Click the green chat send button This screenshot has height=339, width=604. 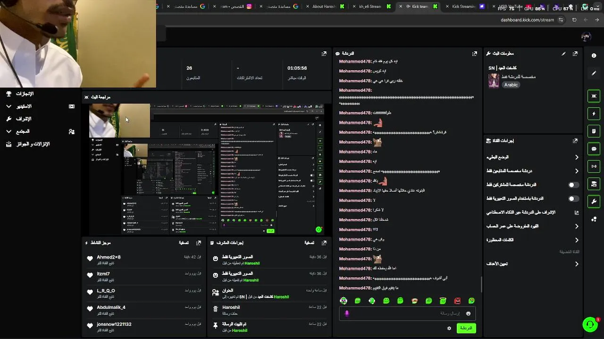coord(466,328)
